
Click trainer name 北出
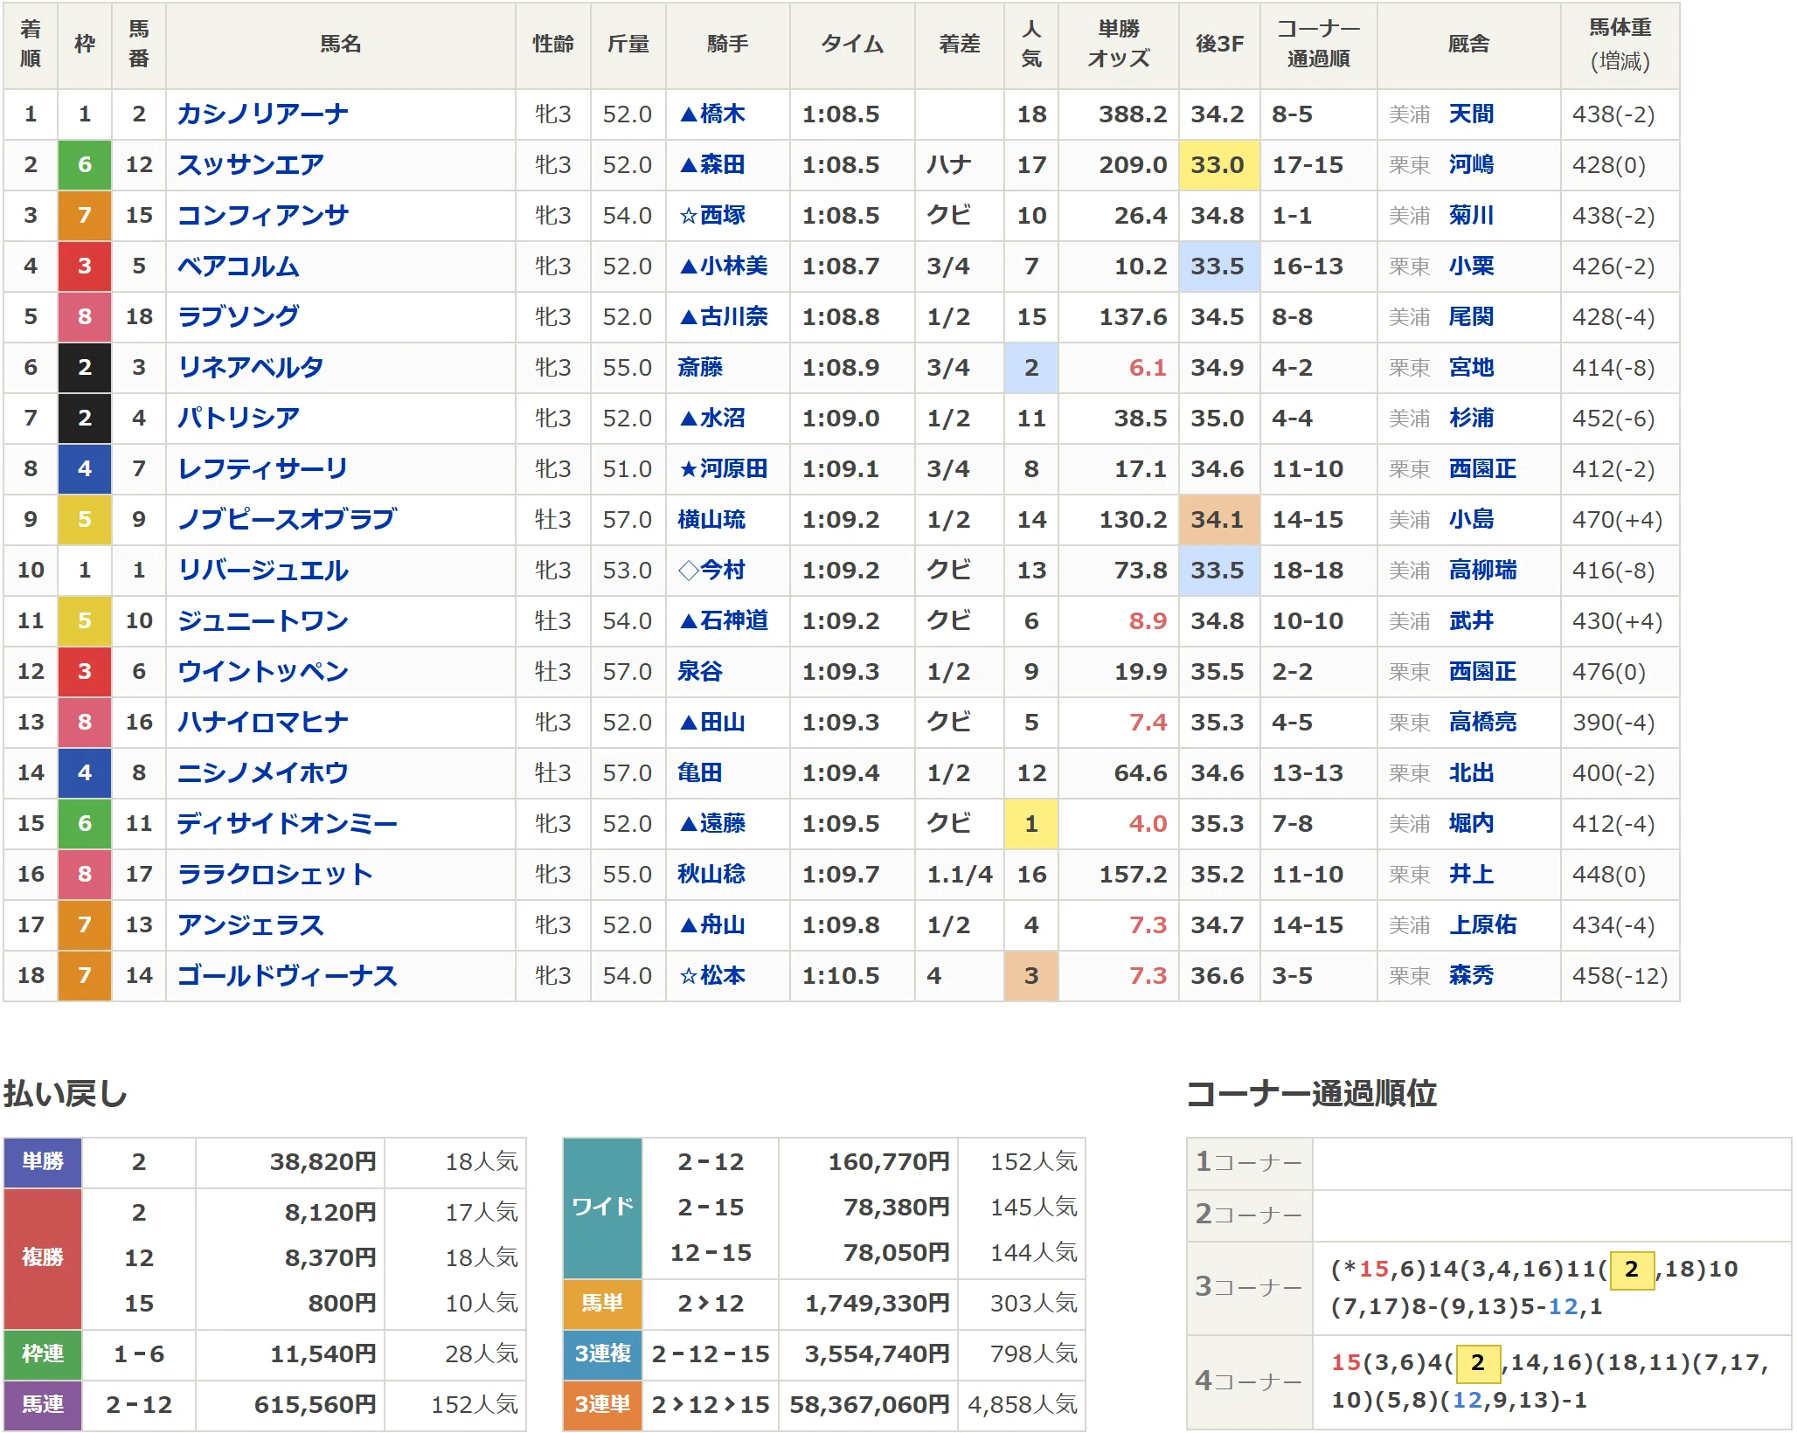click(x=1471, y=773)
